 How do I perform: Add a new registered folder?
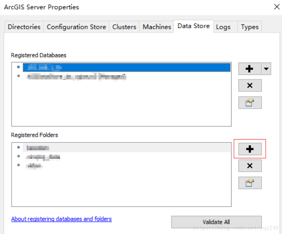click(x=250, y=149)
